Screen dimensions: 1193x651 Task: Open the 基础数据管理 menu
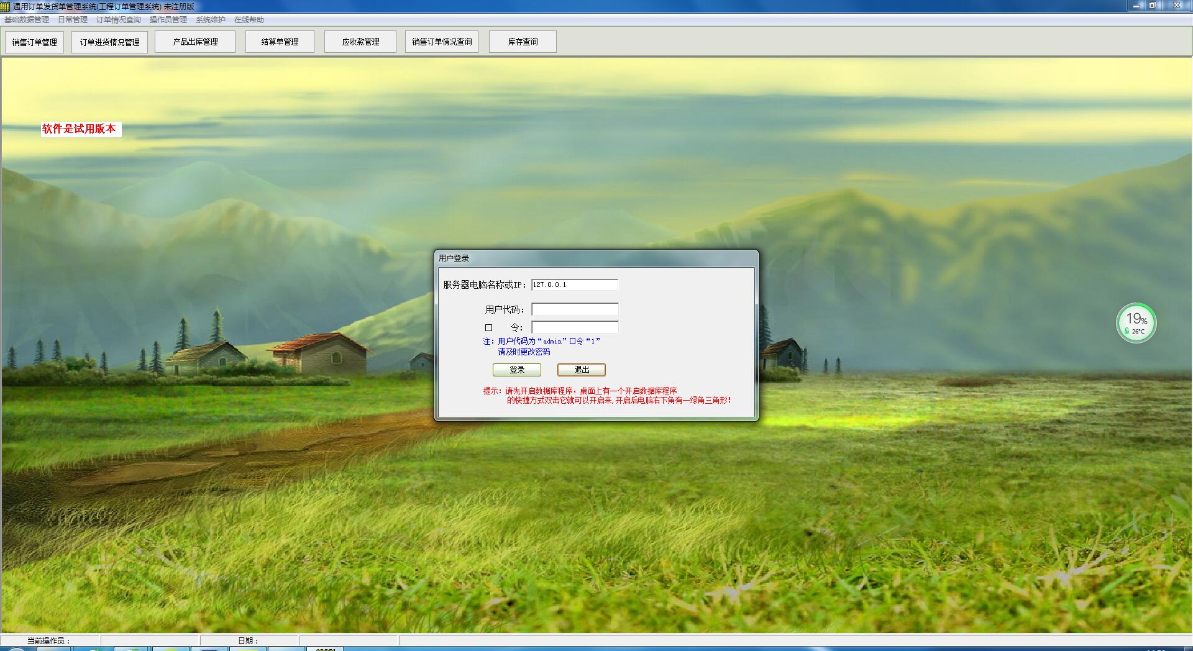[x=27, y=20]
